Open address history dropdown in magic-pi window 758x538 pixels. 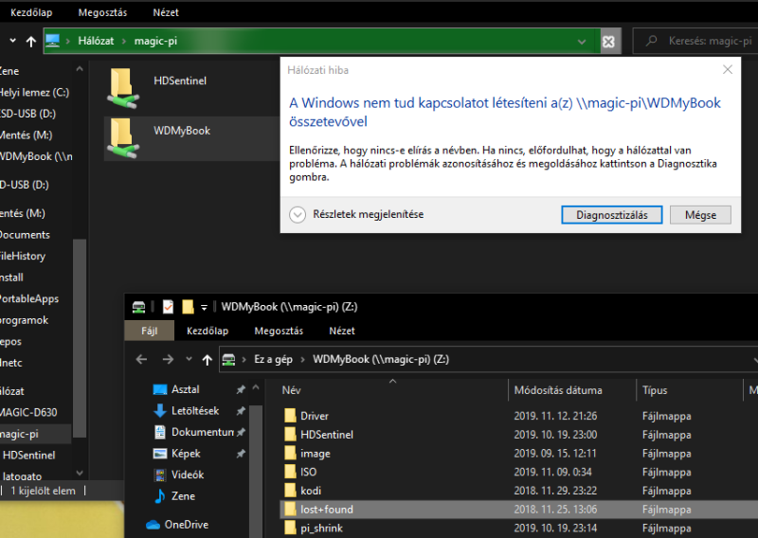tap(582, 42)
